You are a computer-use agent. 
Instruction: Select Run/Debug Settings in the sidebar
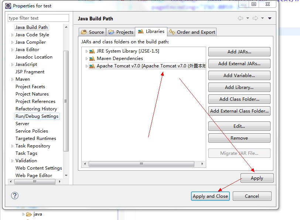coord(37,116)
